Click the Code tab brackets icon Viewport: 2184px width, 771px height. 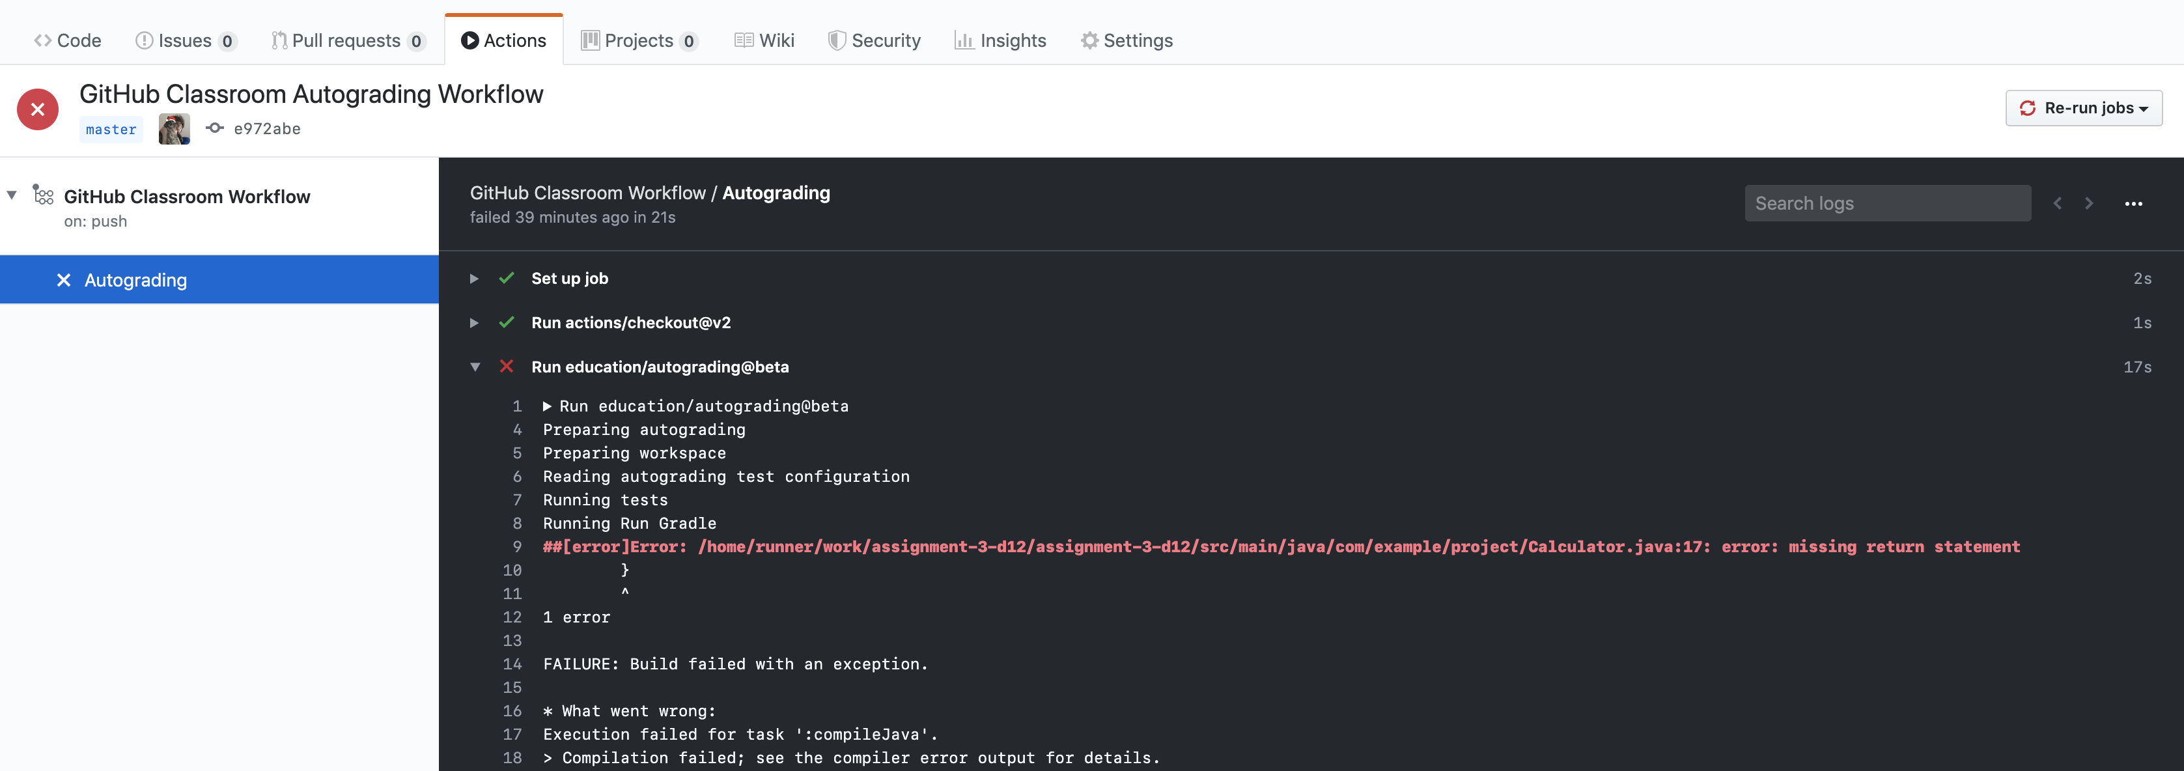[x=42, y=41]
